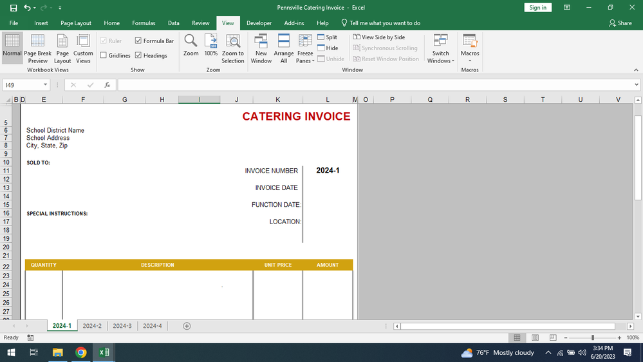
Task: Switch to the Developer tab
Action: (259, 23)
